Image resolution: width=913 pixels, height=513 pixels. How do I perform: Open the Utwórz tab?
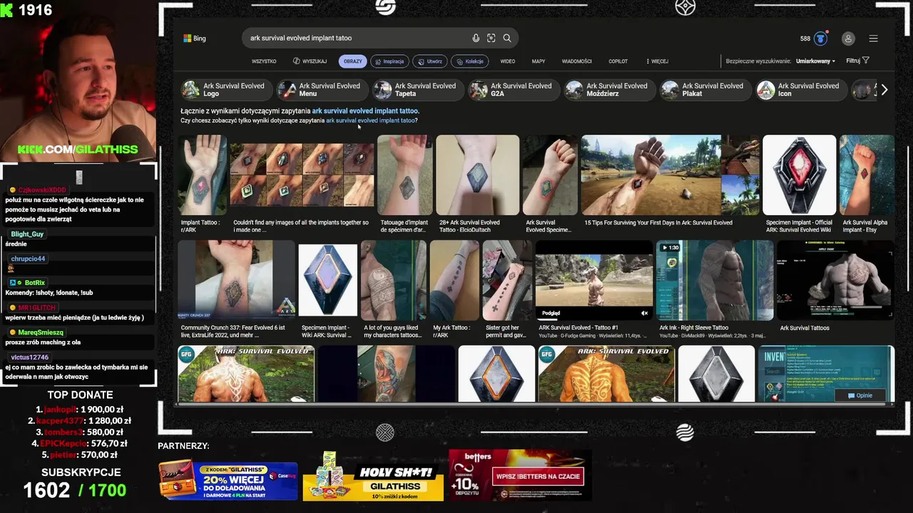[x=430, y=61]
